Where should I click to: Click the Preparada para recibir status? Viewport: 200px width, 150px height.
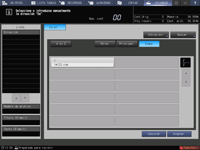point(34,148)
